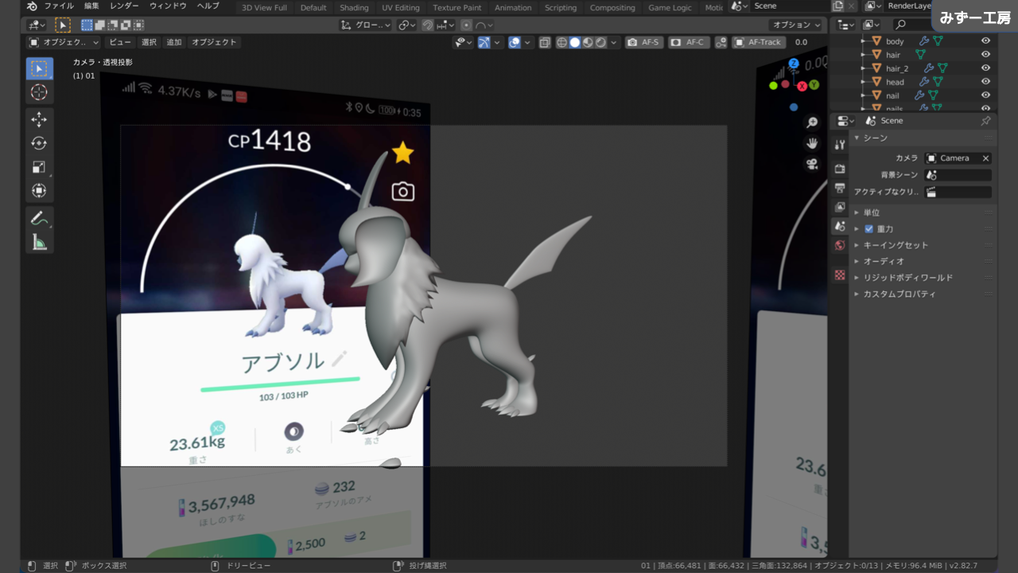The height and width of the screenshot is (573, 1018).
Task: Switch to rendered viewport shading
Action: (600, 42)
